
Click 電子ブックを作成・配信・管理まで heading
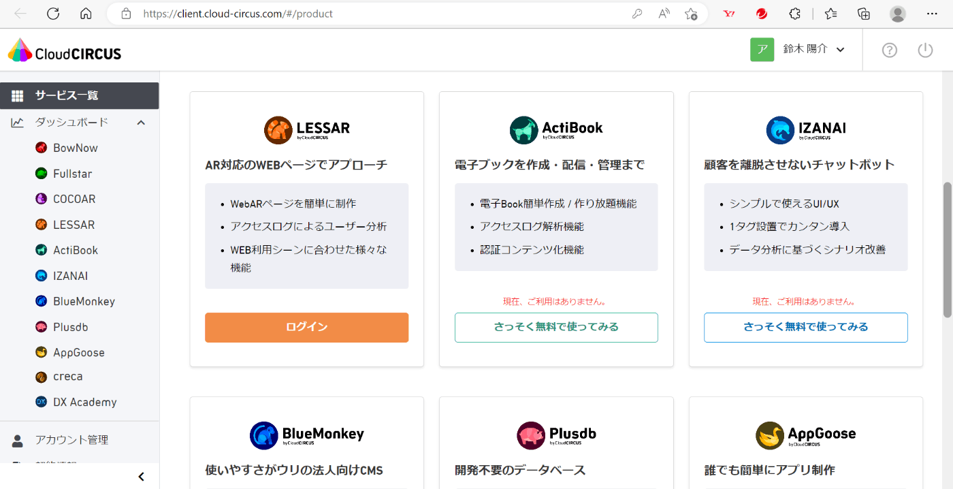pos(549,165)
